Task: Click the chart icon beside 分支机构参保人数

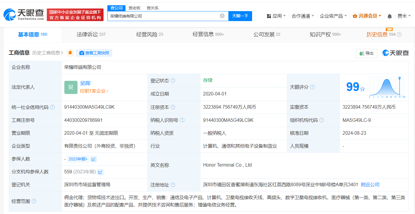Action: tap(100, 172)
